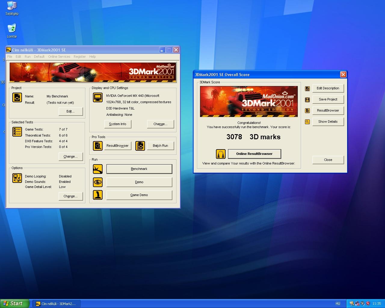
Task: Click the Edit Description icon in score dialog
Action: [x=307, y=88]
